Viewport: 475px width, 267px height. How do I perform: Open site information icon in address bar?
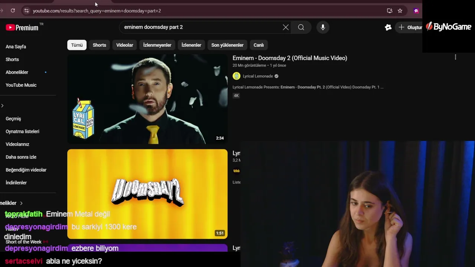(26, 11)
